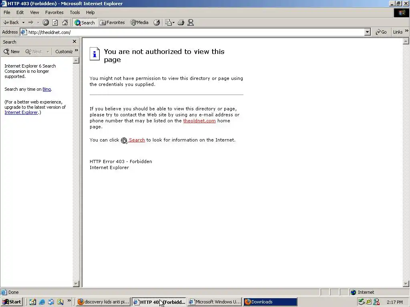Viewport: 410px width, 307px height.
Task: Click the page icon in address bar
Action: [x=24, y=32]
